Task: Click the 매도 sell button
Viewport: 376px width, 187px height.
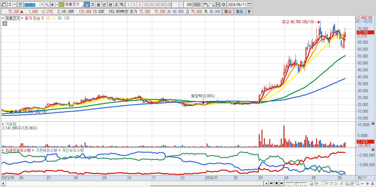Action: coord(240,11)
